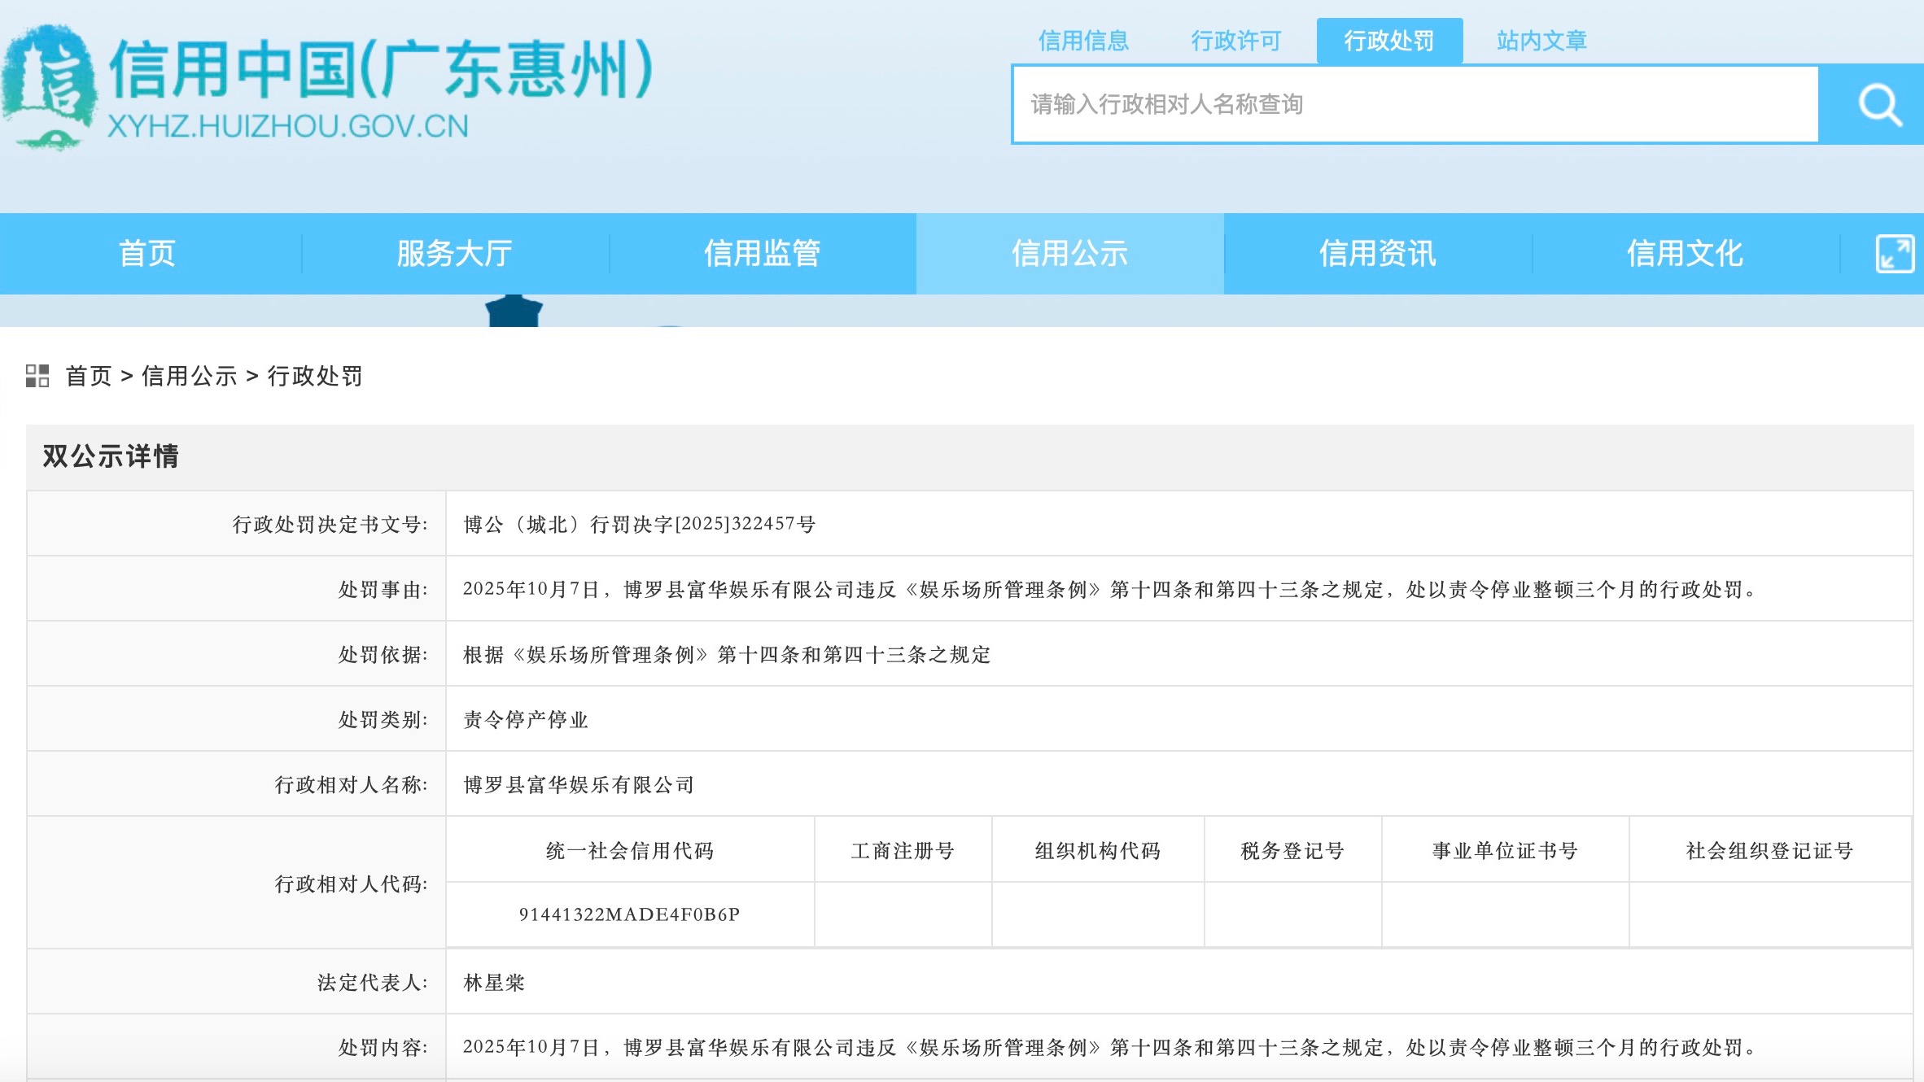Select the 信用信息 search tab

coord(1083,41)
